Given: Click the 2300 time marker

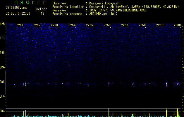Looking at the screenshot, I should pyautogui.click(x=177, y=25).
